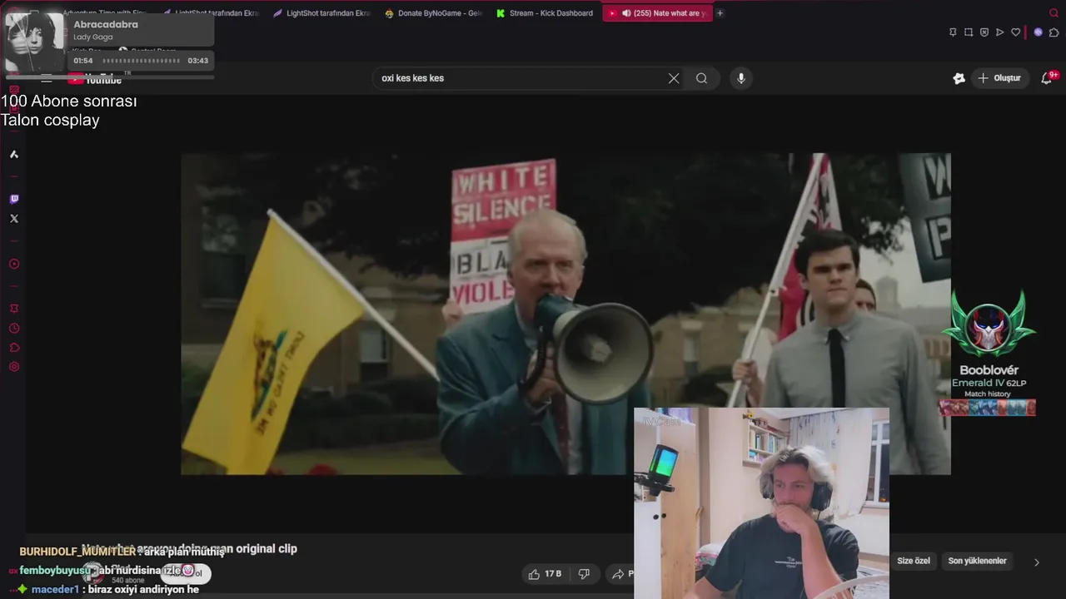Image resolution: width=1066 pixels, height=599 pixels.
Task: Dislike the video
Action: pos(584,574)
